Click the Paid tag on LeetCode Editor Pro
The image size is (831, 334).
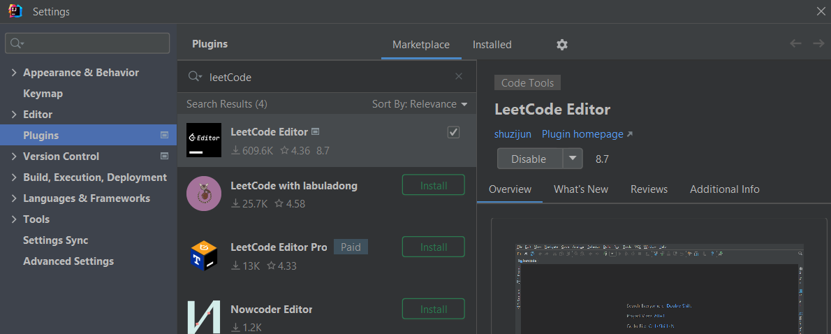tap(351, 247)
